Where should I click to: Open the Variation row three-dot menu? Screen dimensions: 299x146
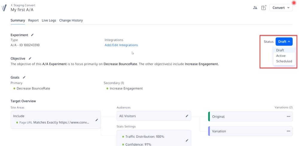point(288,131)
